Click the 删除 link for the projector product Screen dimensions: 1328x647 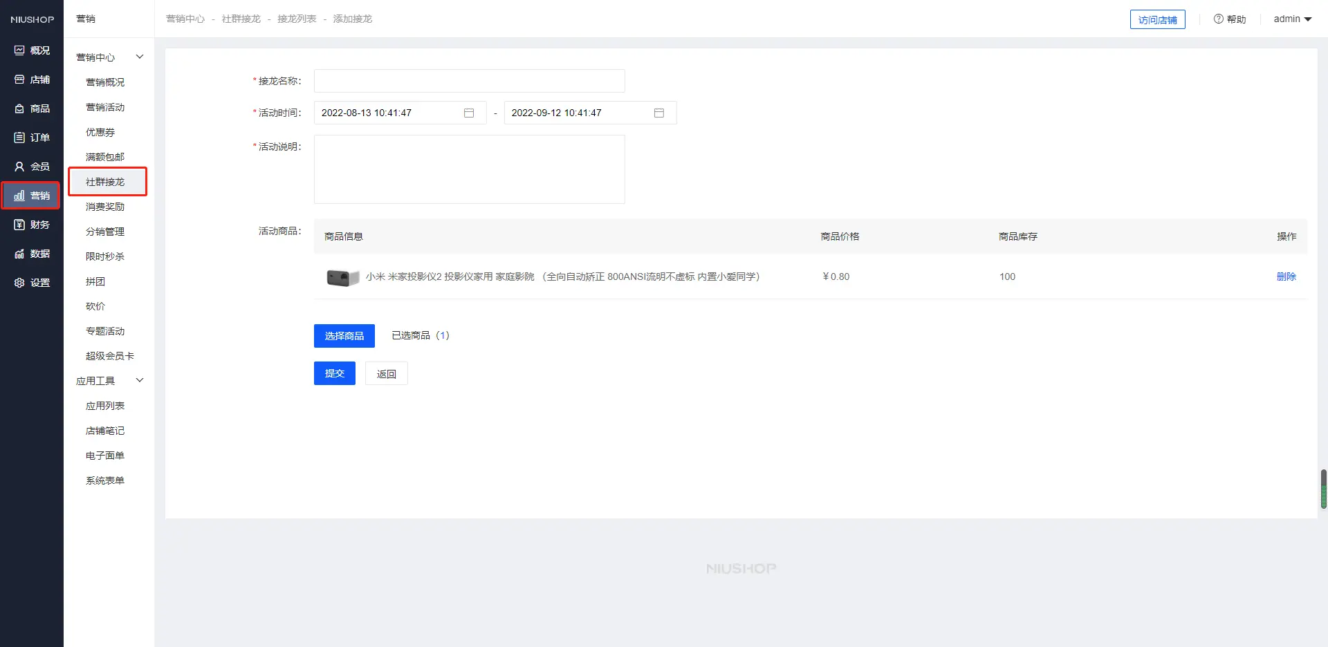[1286, 276]
